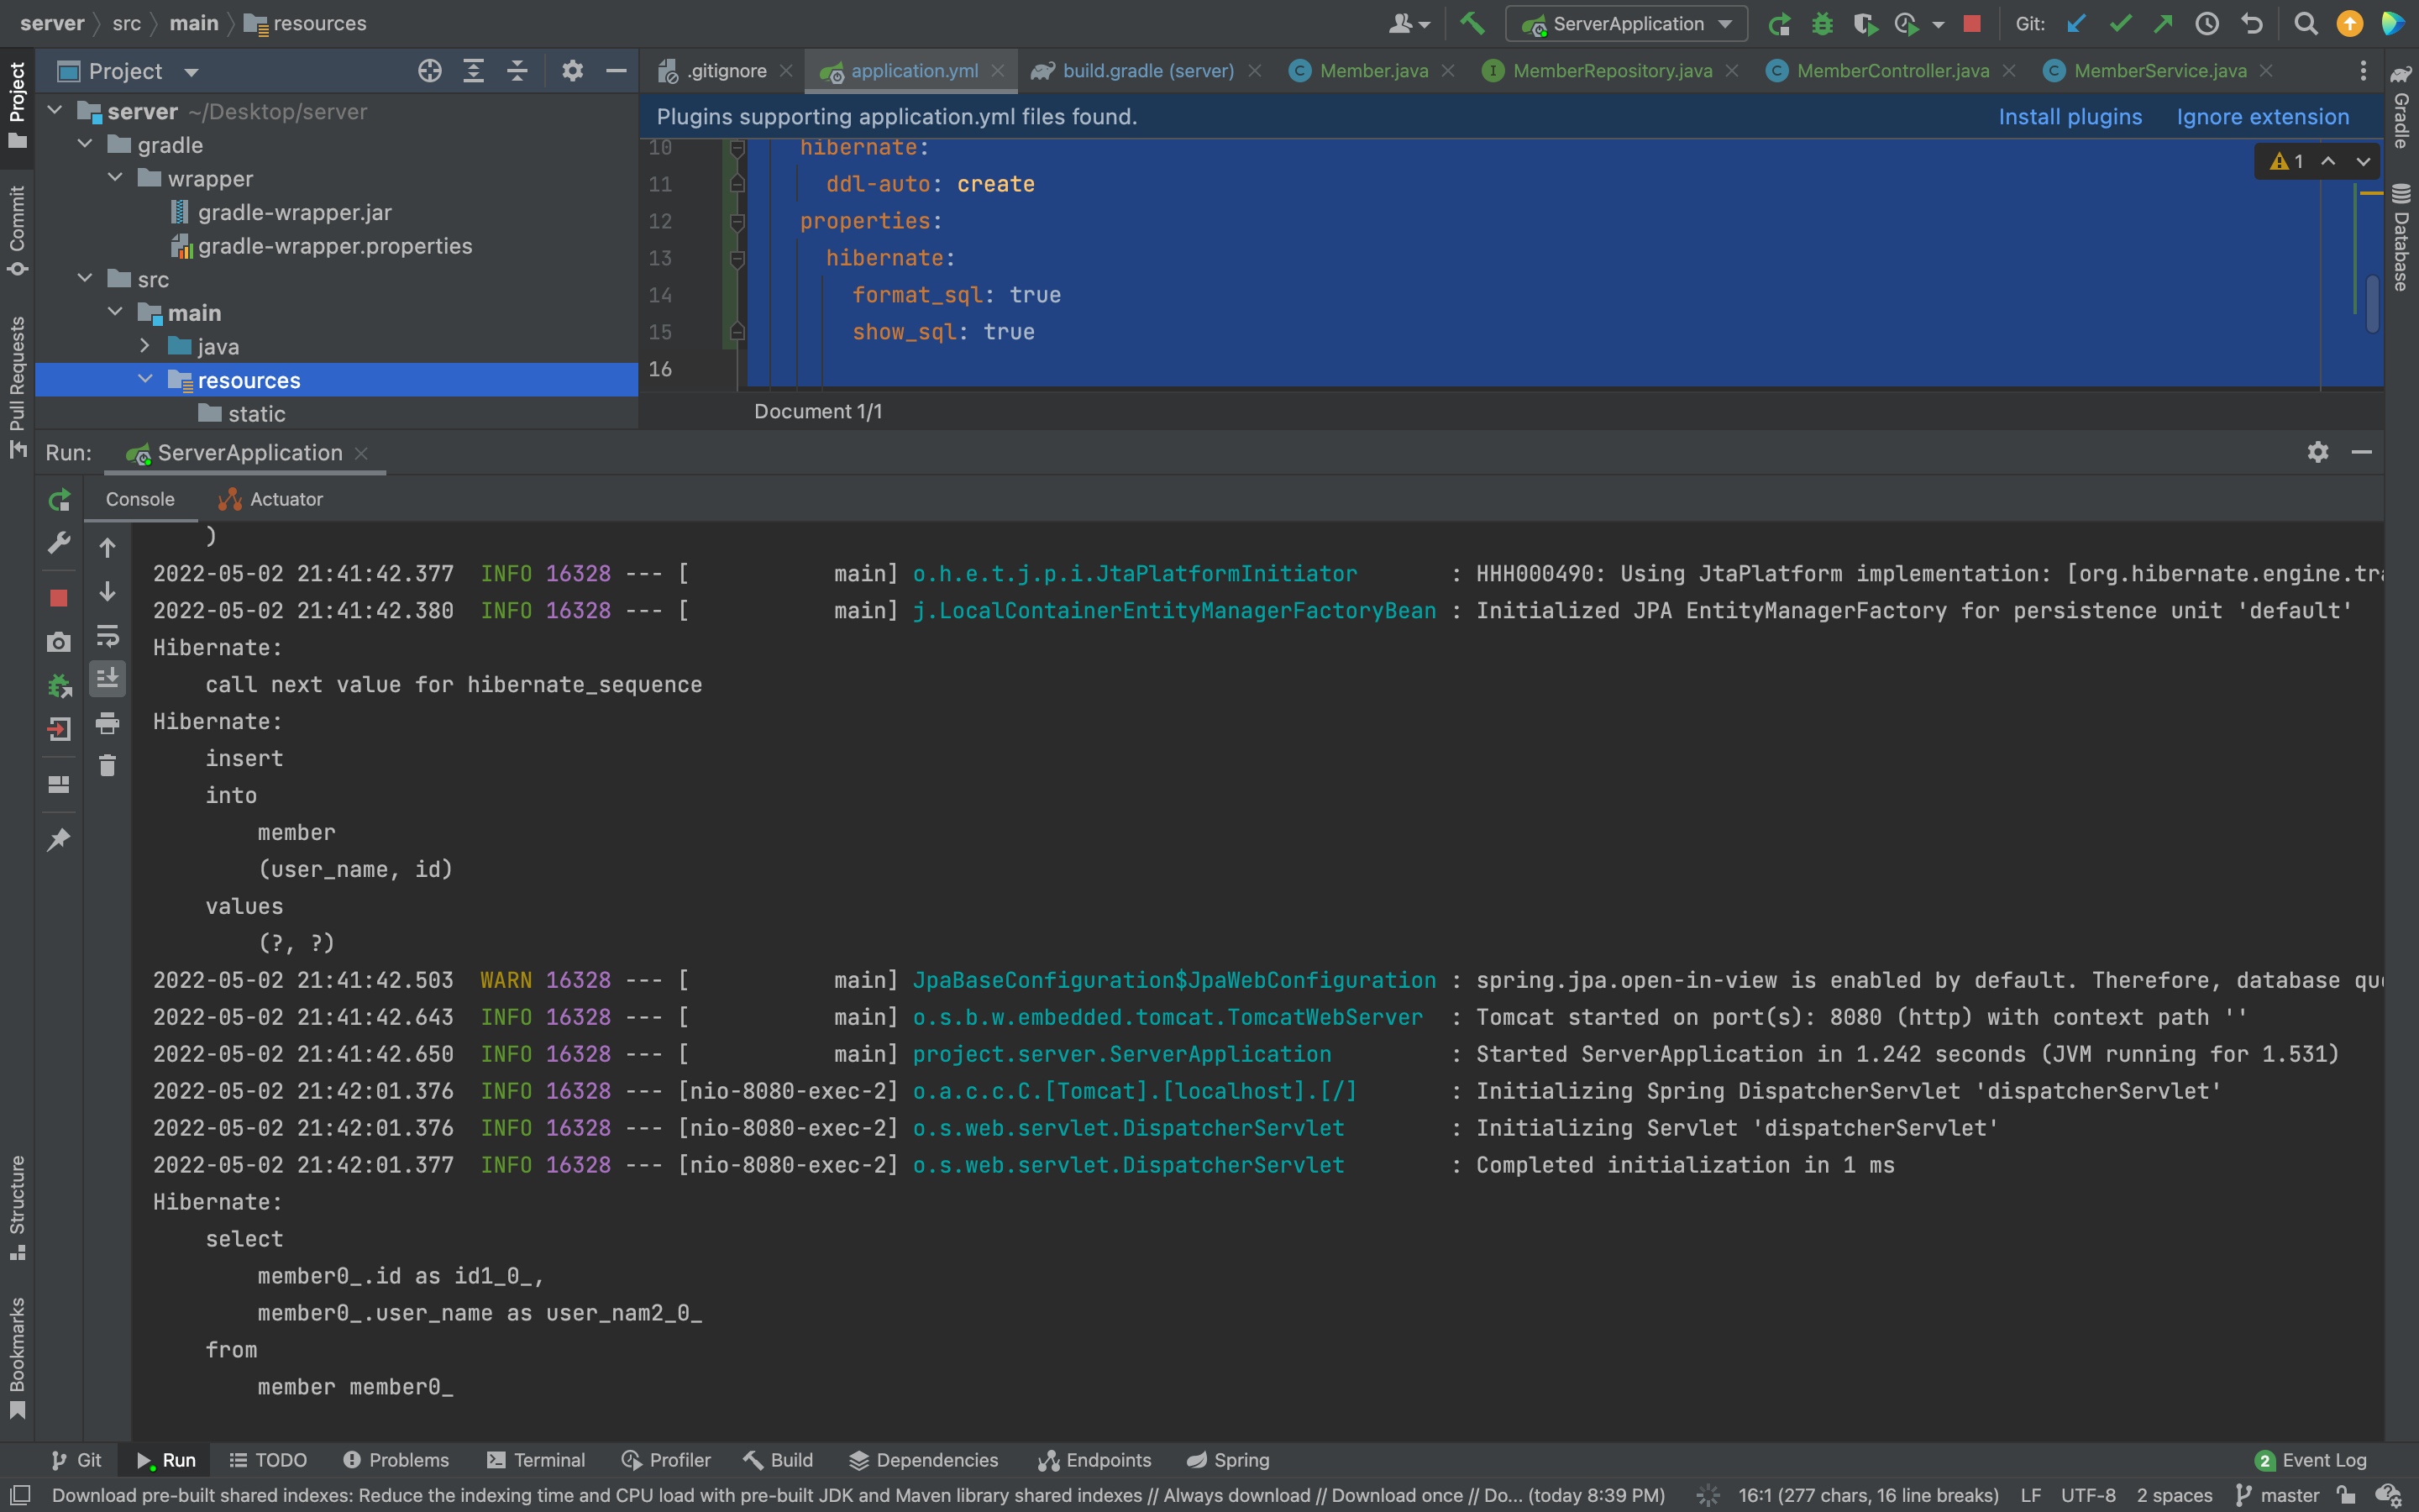Expand the java folder in tree
This screenshot has height=1512, width=2419.
coord(145,346)
